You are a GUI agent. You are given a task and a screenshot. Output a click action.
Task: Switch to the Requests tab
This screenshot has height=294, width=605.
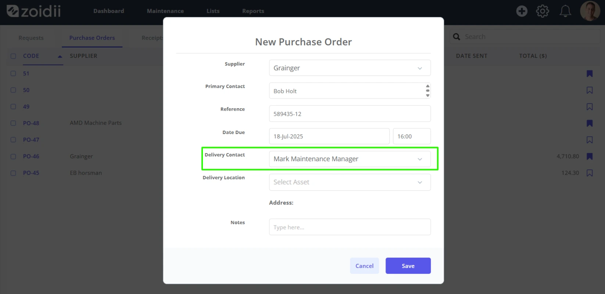31,38
